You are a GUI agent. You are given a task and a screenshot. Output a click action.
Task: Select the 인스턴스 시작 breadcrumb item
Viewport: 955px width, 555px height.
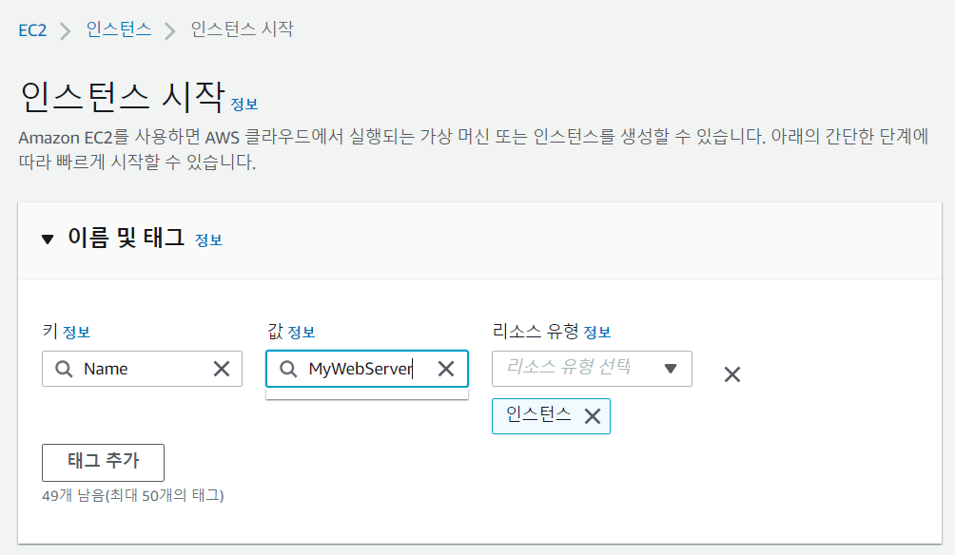coord(242,29)
